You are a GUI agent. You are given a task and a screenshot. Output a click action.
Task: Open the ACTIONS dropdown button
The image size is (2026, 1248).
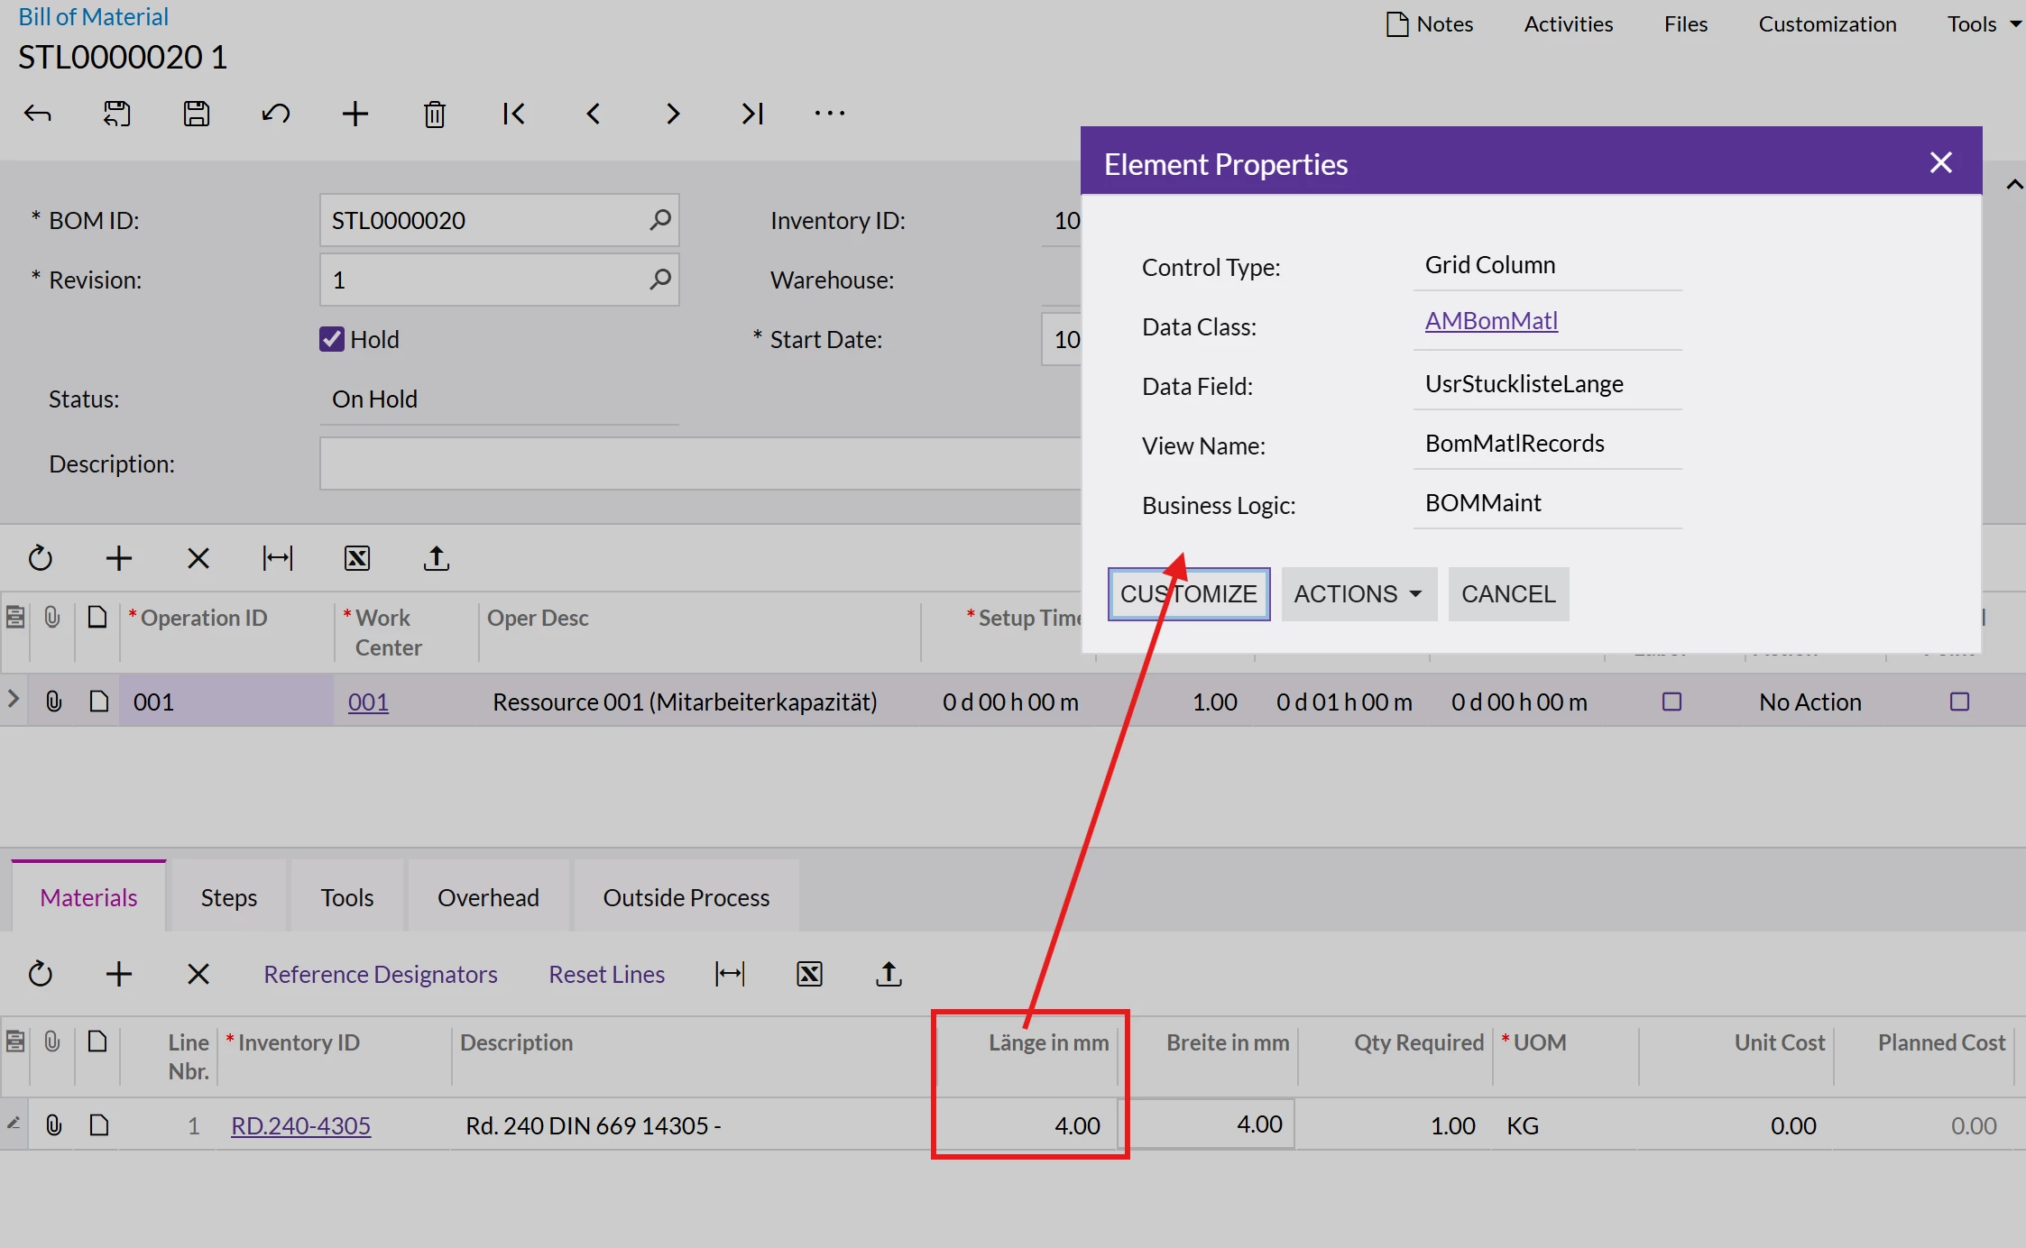tap(1358, 594)
